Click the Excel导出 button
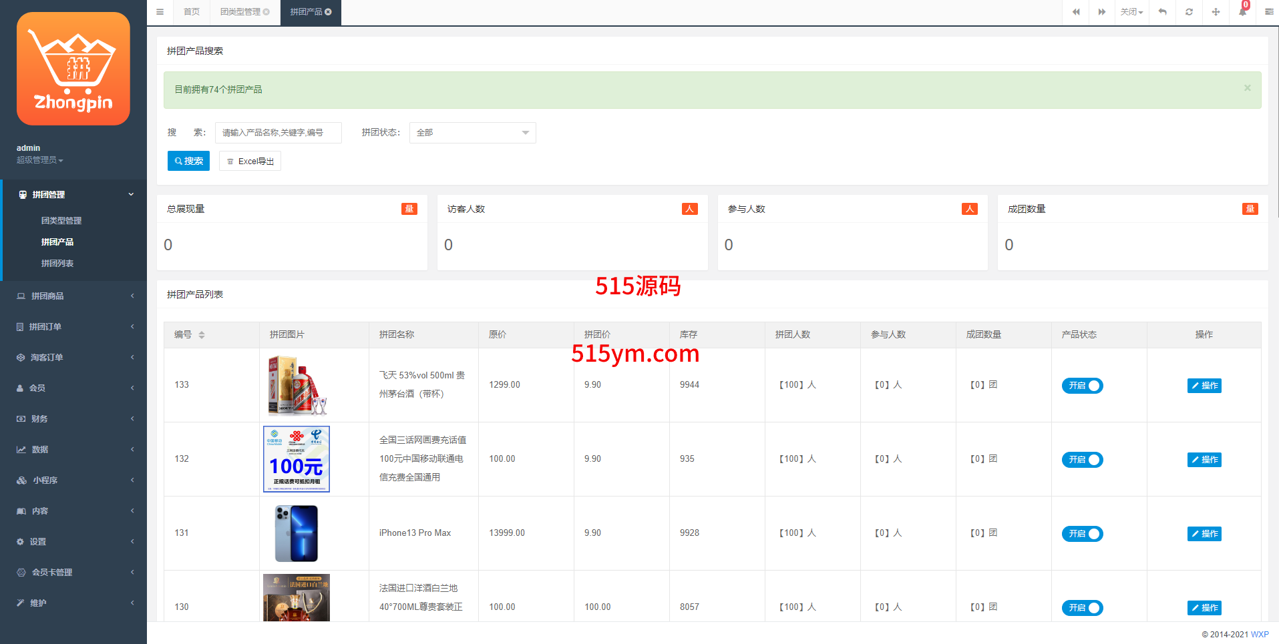Image resolution: width=1279 pixels, height=644 pixels. click(x=250, y=161)
